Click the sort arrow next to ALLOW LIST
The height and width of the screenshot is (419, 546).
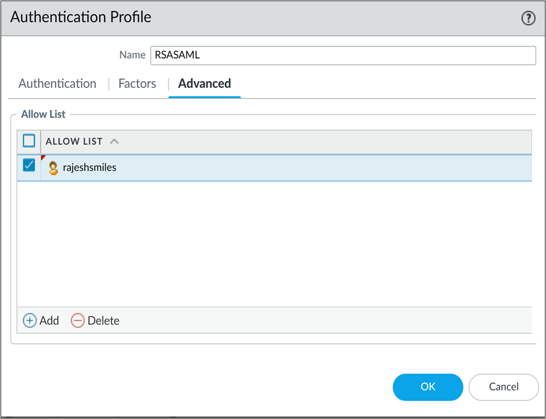tap(114, 141)
